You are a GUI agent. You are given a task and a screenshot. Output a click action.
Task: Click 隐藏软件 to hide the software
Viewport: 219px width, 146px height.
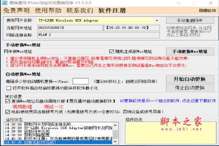207,11
